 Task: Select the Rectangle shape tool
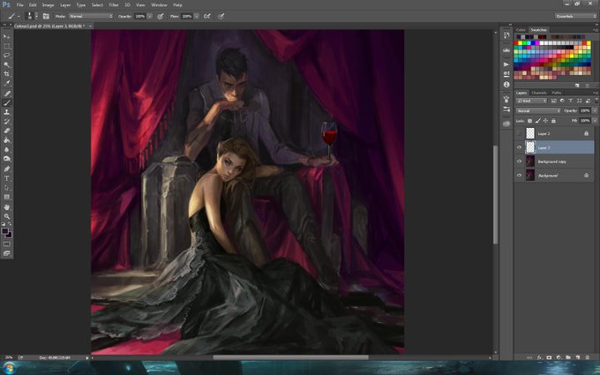7,197
